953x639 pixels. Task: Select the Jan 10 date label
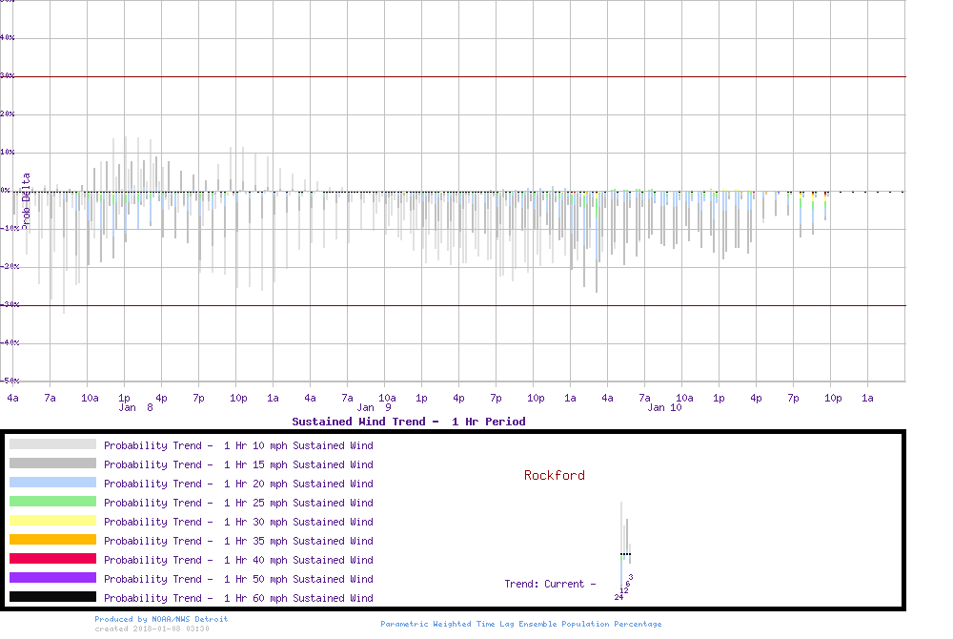[x=664, y=407]
